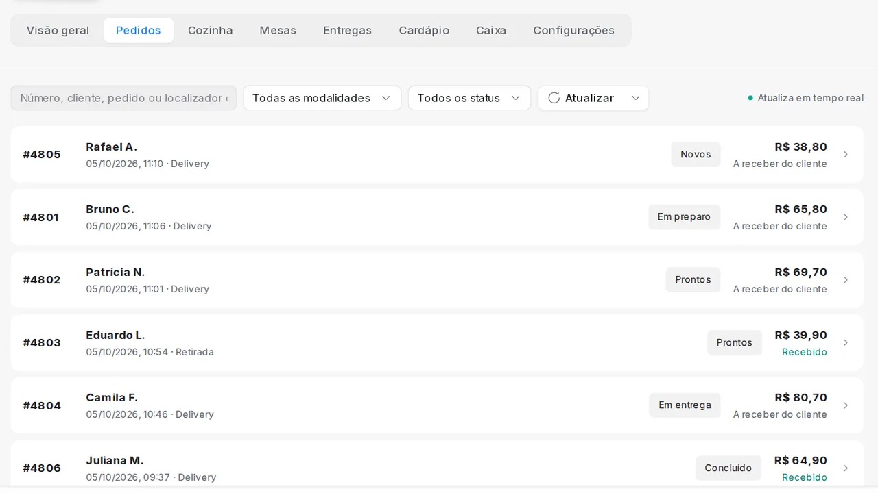Click the R$ 69,70 order total
Viewport: 878px width, 493px height.
[800, 273]
